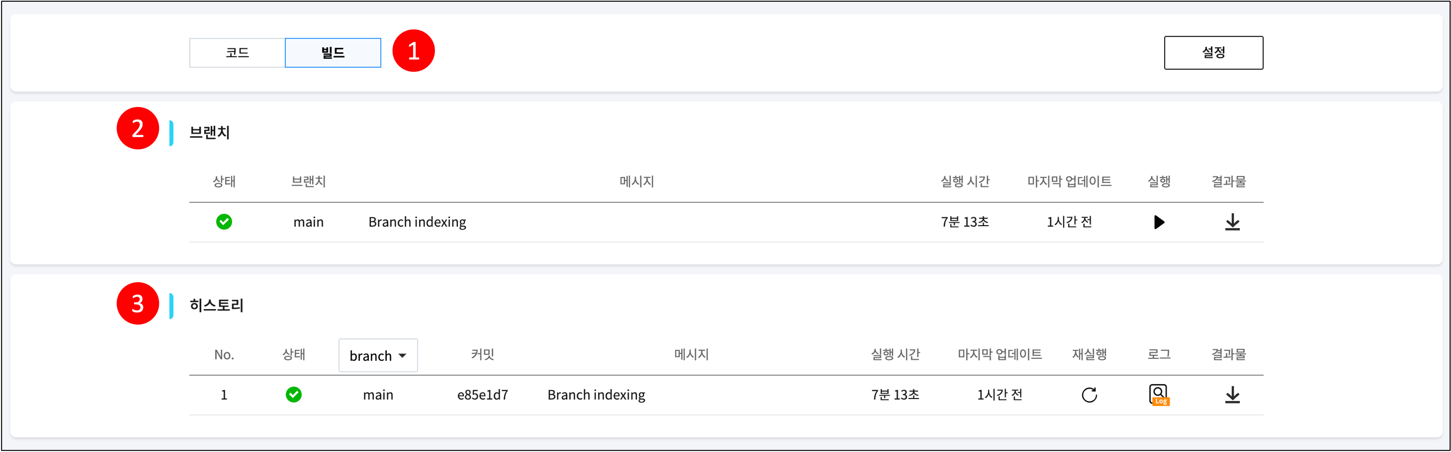Click the green success status in branch row

pos(224,222)
